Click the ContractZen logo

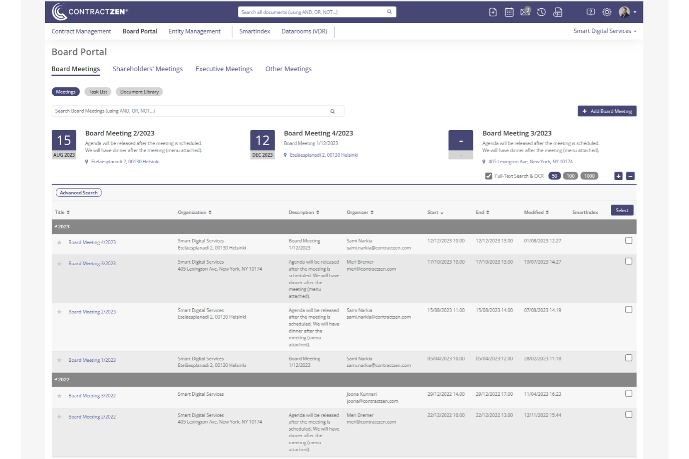[90, 12]
